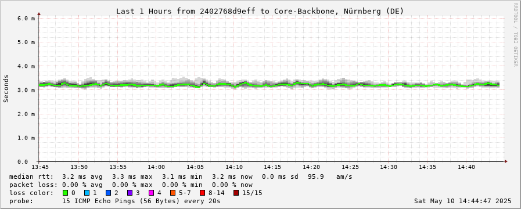The height and width of the screenshot is (209, 521).
Task: Click the red 8-14 loss swatch
Action: pyautogui.click(x=202, y=193)
